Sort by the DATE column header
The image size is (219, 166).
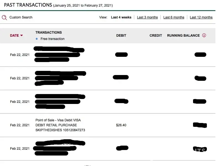14,35
